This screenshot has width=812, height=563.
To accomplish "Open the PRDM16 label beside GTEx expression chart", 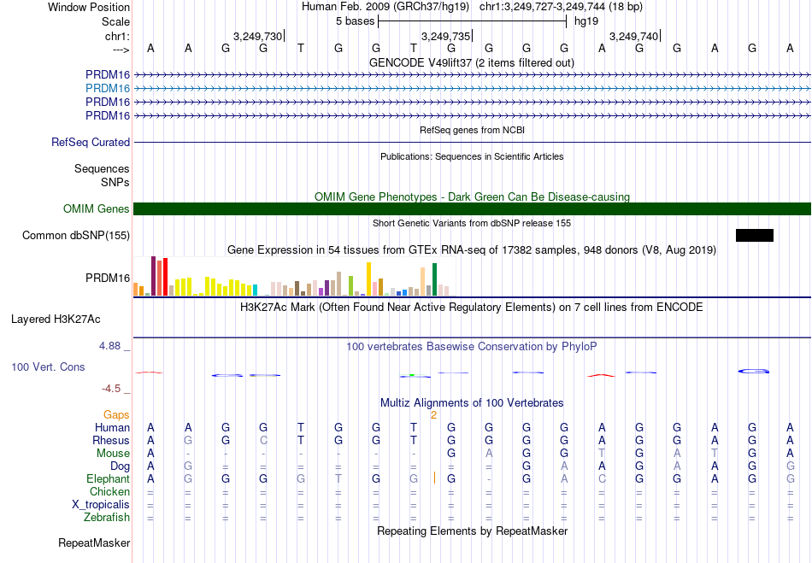I will [108, 279].
